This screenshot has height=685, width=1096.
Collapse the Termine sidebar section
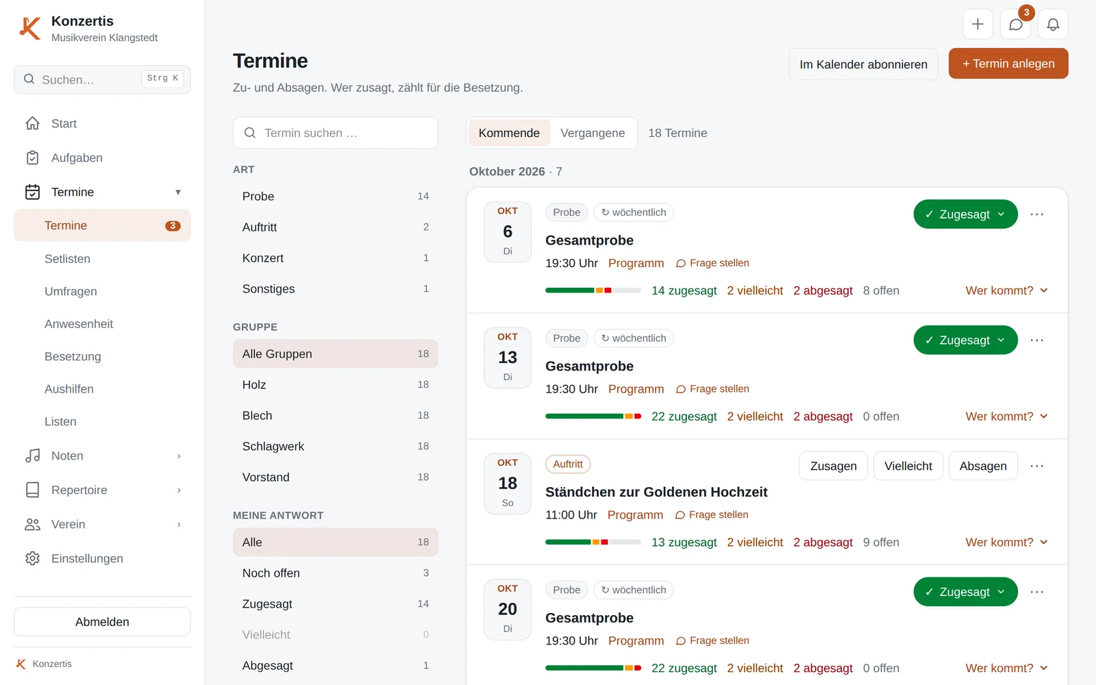pos(178,192)
